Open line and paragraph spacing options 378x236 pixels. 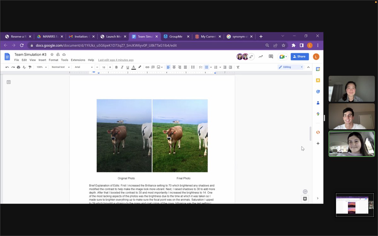[x=193, y=67]
